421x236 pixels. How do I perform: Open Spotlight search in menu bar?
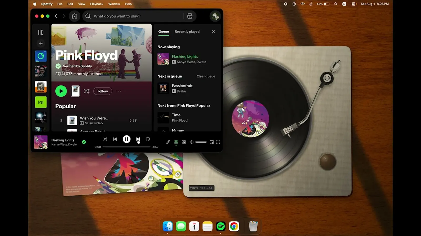tap(336, 4)
